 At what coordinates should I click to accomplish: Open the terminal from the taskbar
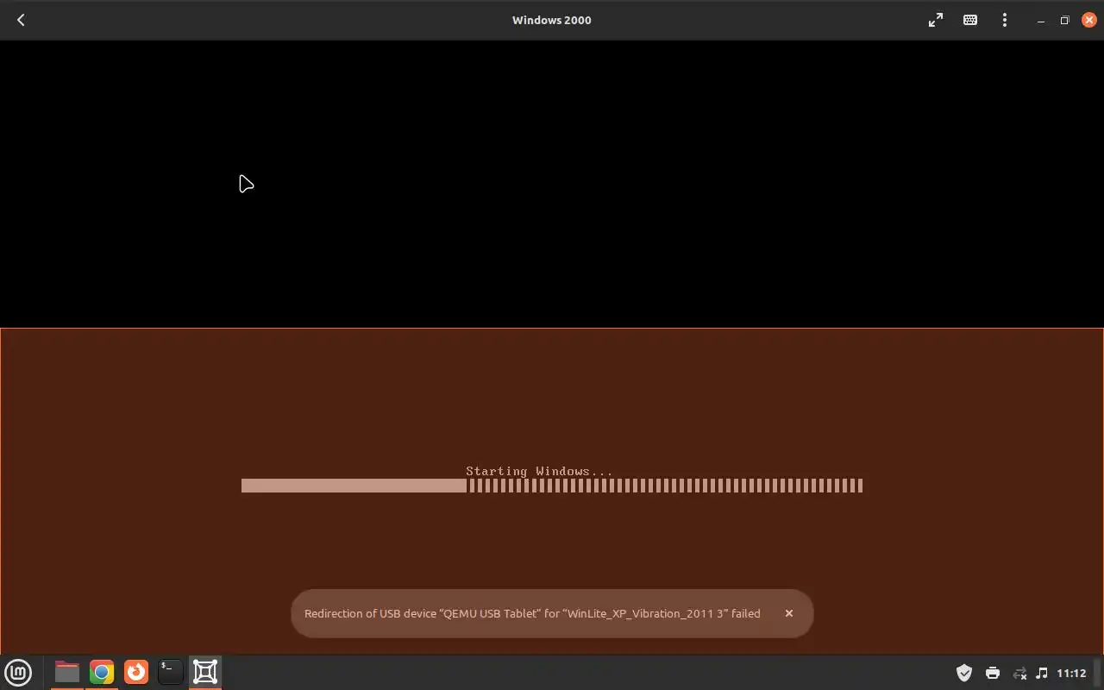(x=170, y=672)
